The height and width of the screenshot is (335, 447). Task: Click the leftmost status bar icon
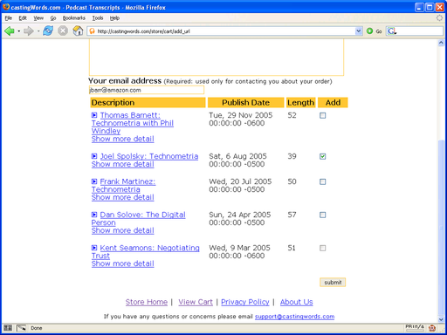pyautogui.click(x=8, y=328)
